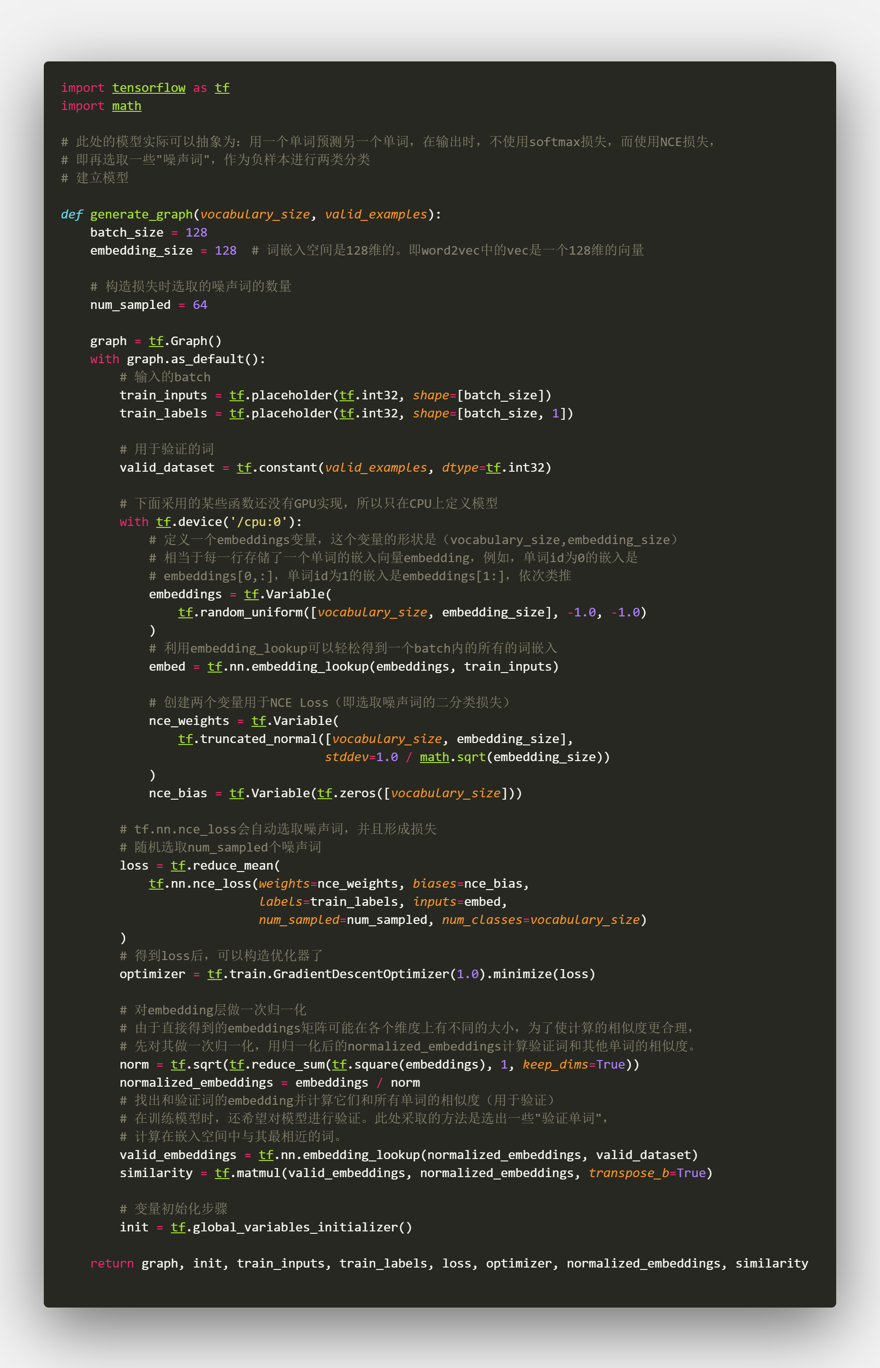Click the comment starting '# 利用embedding_lookup可以轻松得到'
The width and height of the screenshot is (880, 1368).
pyautogui.click(x=352, y=649)
